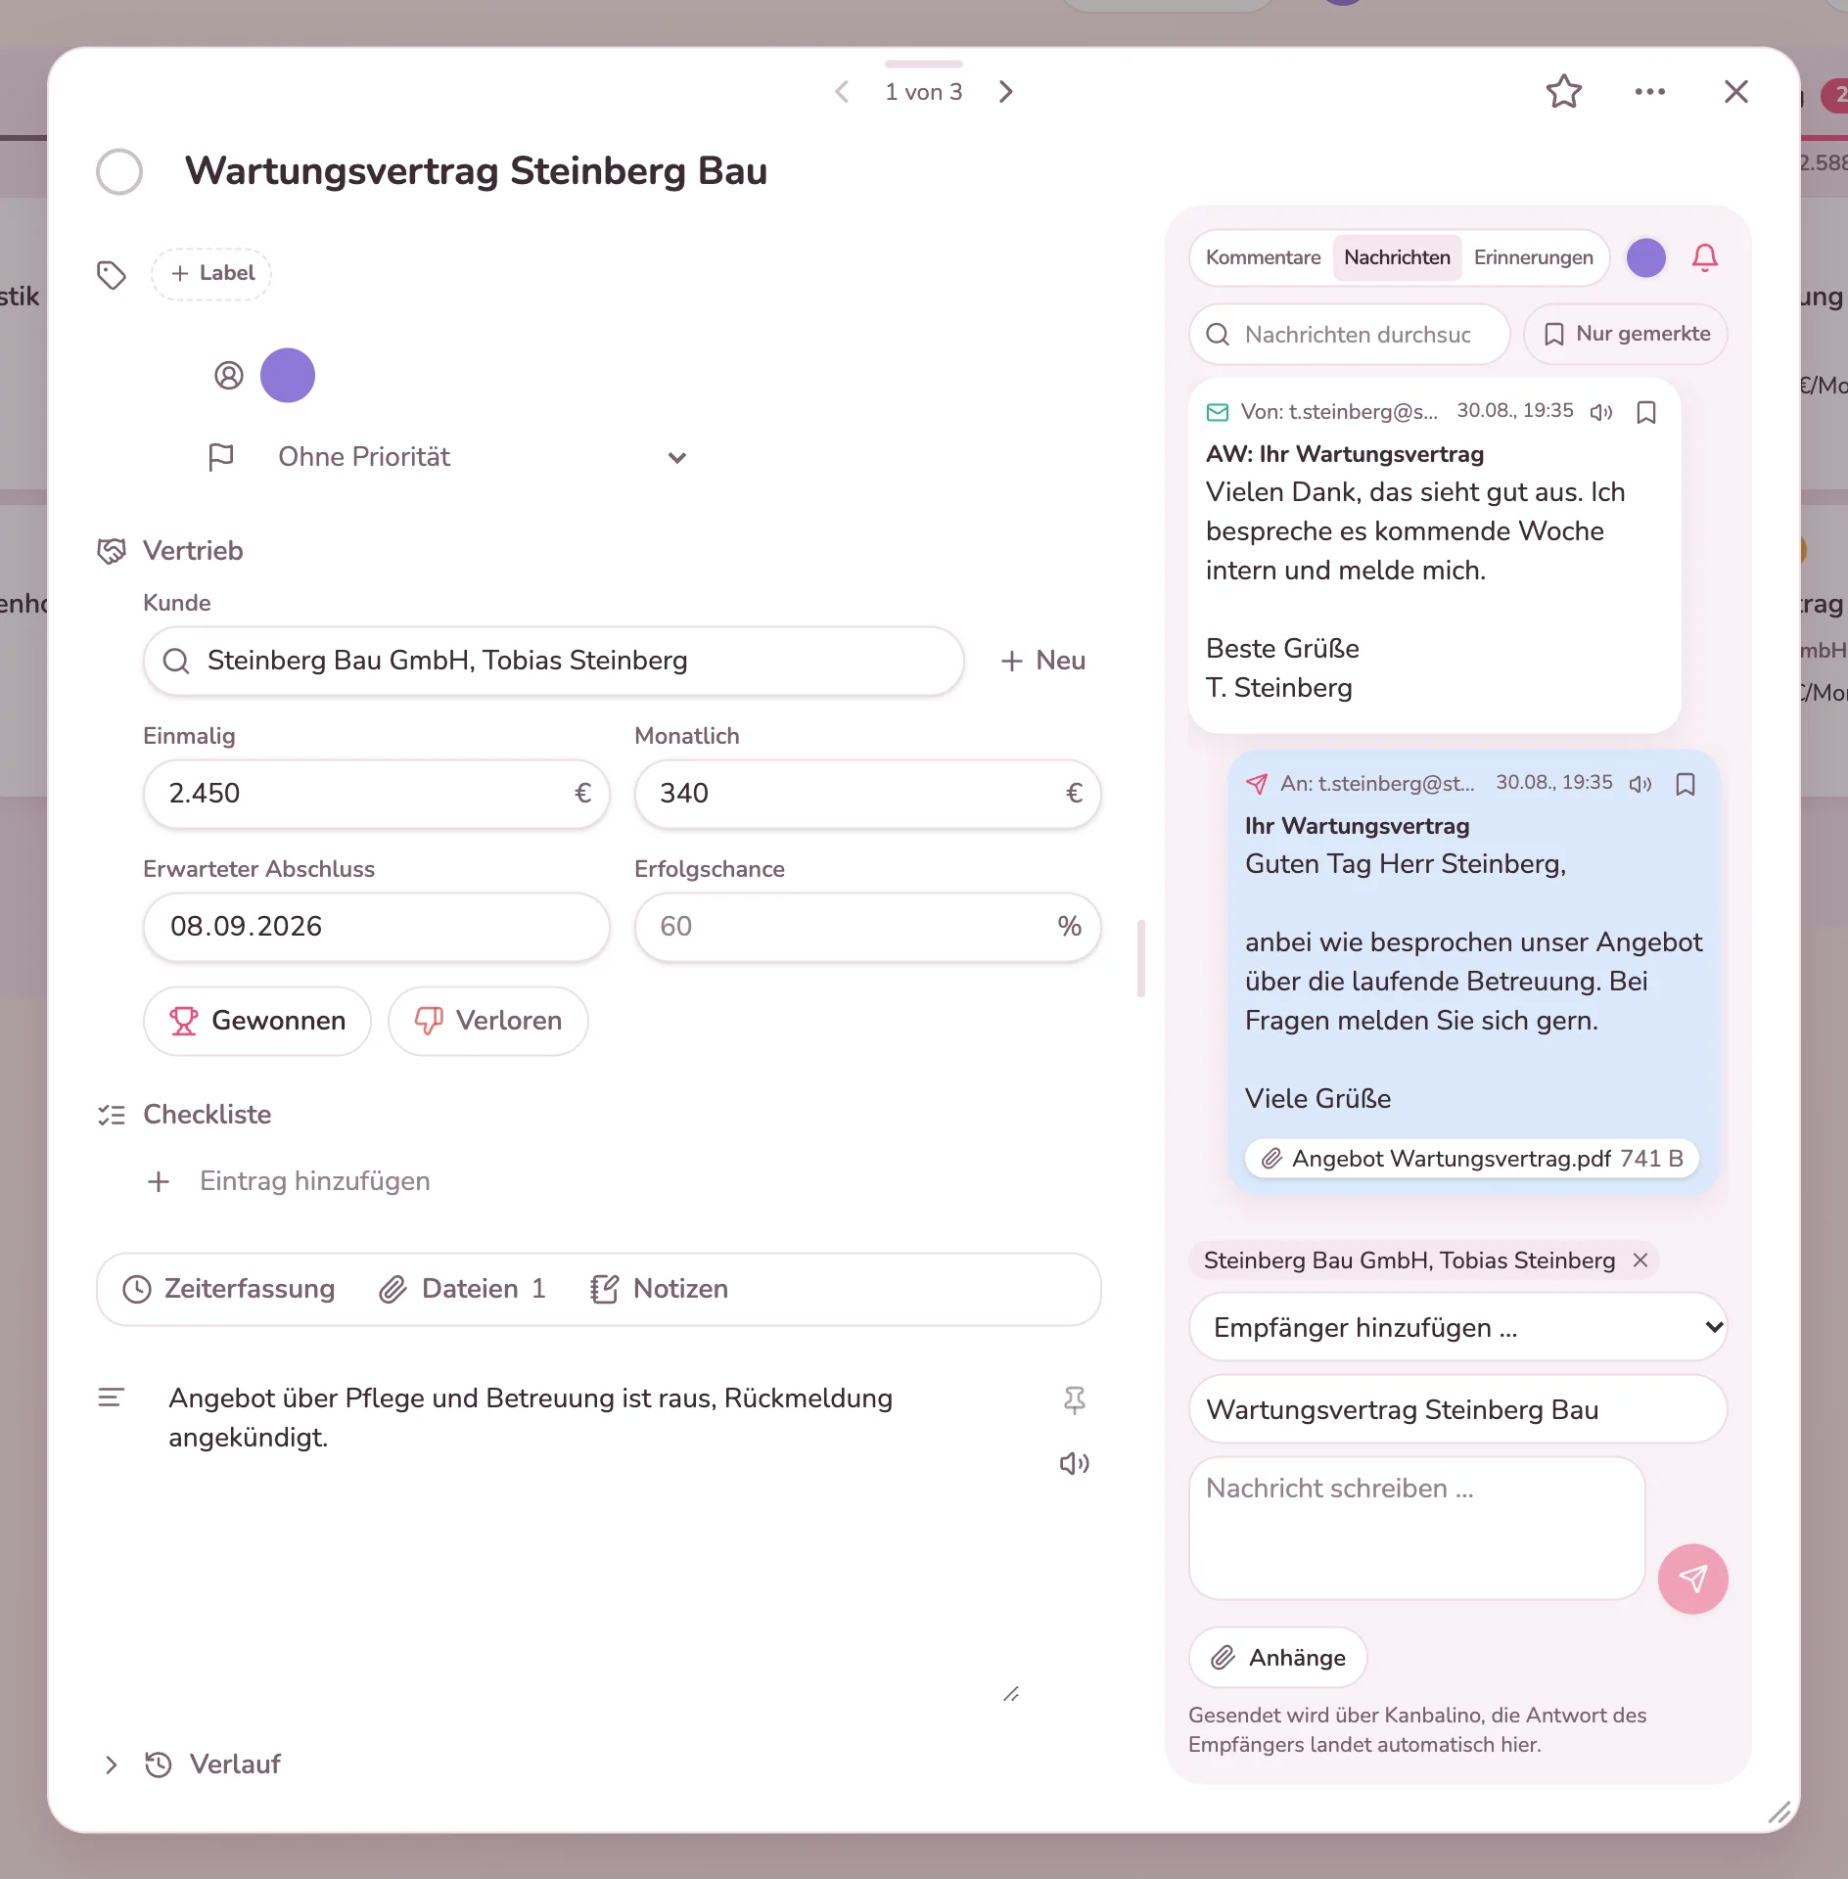Open the three-dot more options menu

(x=1650, y=92)
